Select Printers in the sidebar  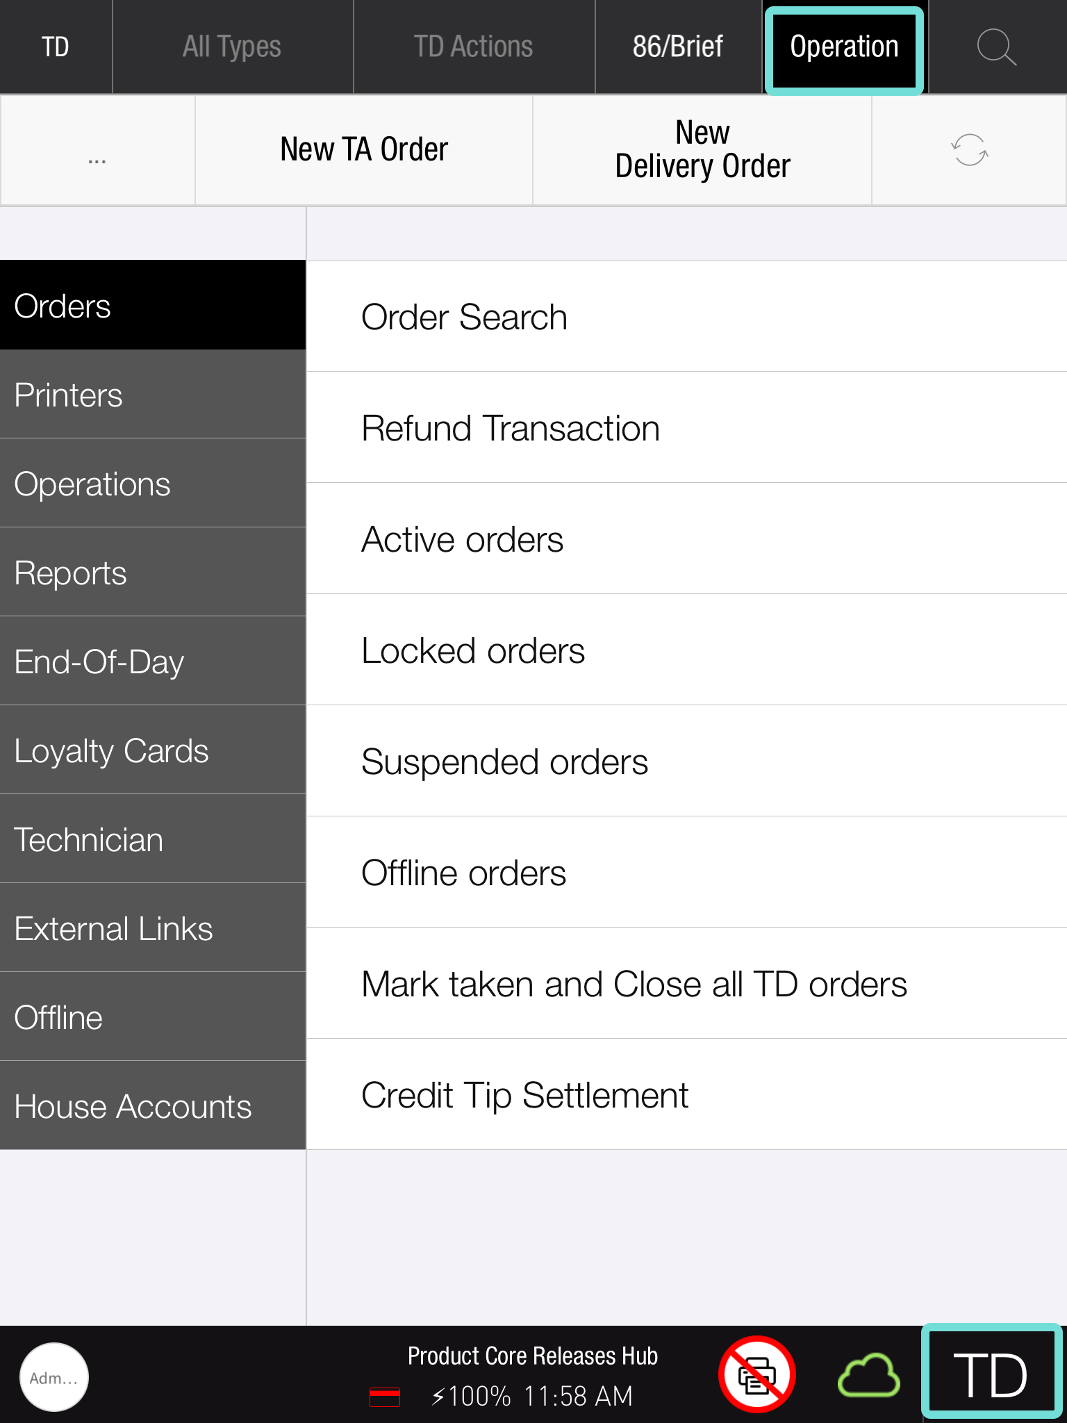click(153, 395)
